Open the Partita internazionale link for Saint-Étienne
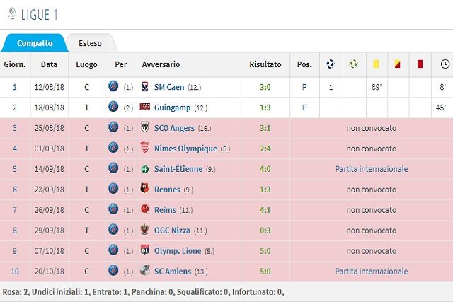453x302 pixels. click(x=372, y=169)
